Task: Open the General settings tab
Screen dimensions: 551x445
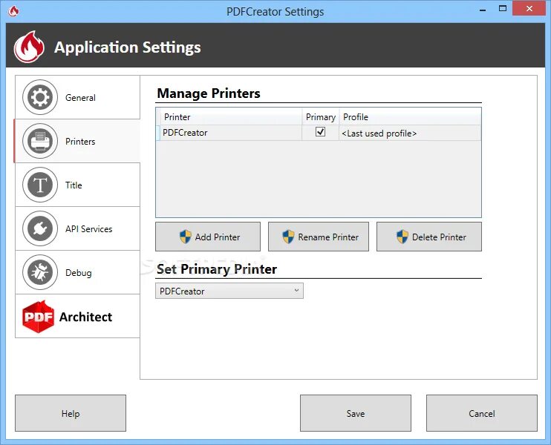Action: pyautogui.click(x=77, y=97)
